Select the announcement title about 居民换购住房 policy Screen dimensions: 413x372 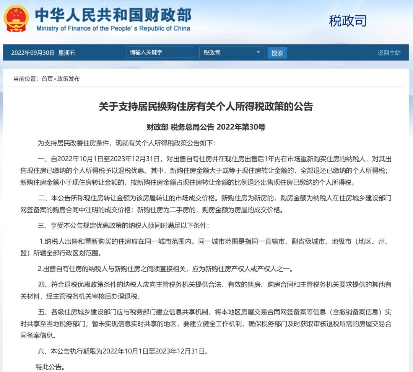coord(206,107)
